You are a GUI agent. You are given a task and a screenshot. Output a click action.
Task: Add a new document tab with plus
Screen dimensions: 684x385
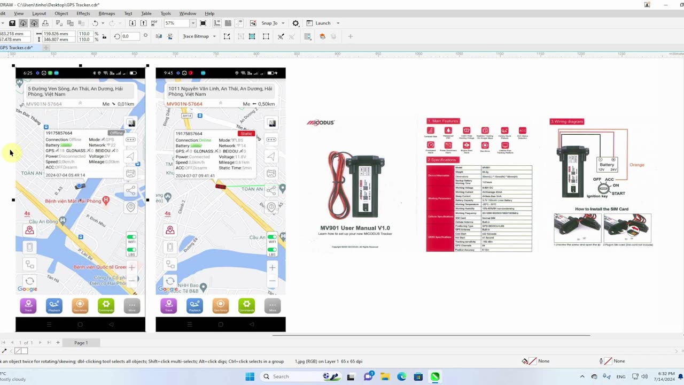(x=46, y=48)
